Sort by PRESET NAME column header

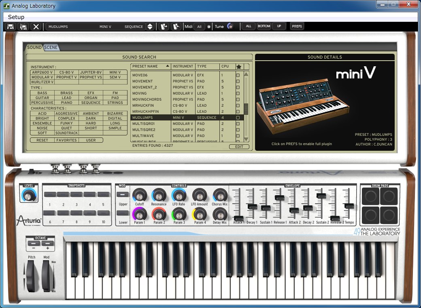click(150, 66)
